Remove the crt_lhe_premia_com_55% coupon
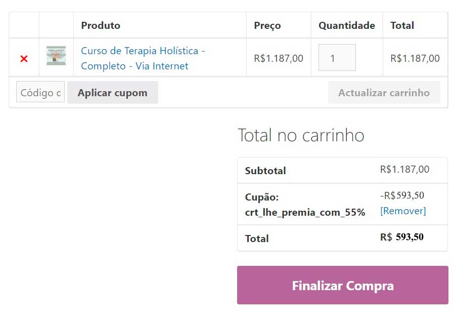The height and width of the screenshot is (316, 453). pos(403,211)
